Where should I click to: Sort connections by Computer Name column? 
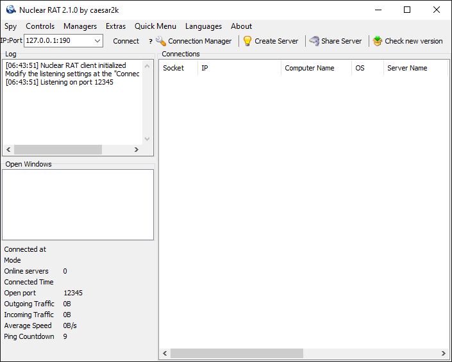(309, 68)
